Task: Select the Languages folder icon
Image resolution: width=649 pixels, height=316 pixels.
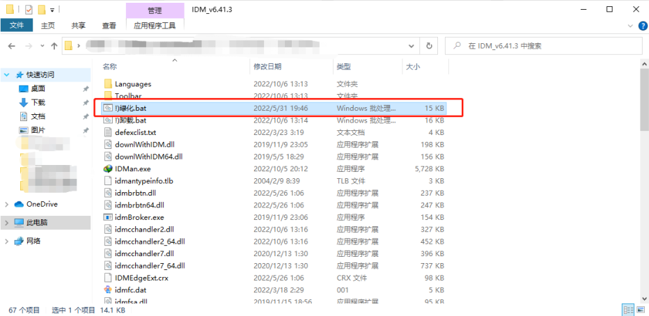Action: coord(108,84)
